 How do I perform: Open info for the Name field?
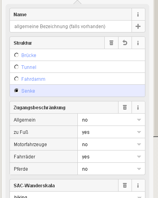point(138,14)
